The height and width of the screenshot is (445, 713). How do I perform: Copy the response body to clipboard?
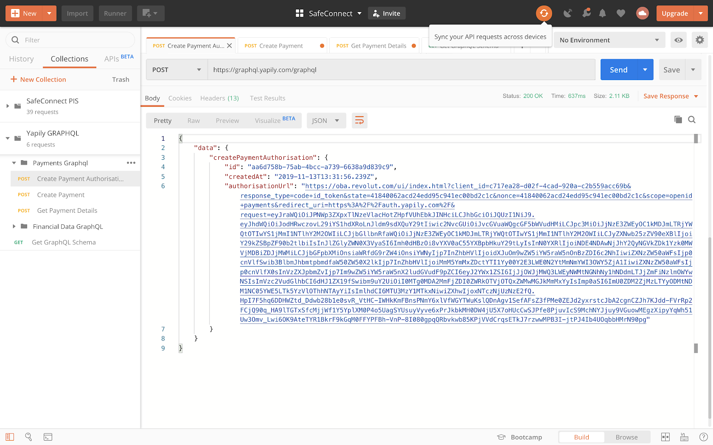pos(678,119)
